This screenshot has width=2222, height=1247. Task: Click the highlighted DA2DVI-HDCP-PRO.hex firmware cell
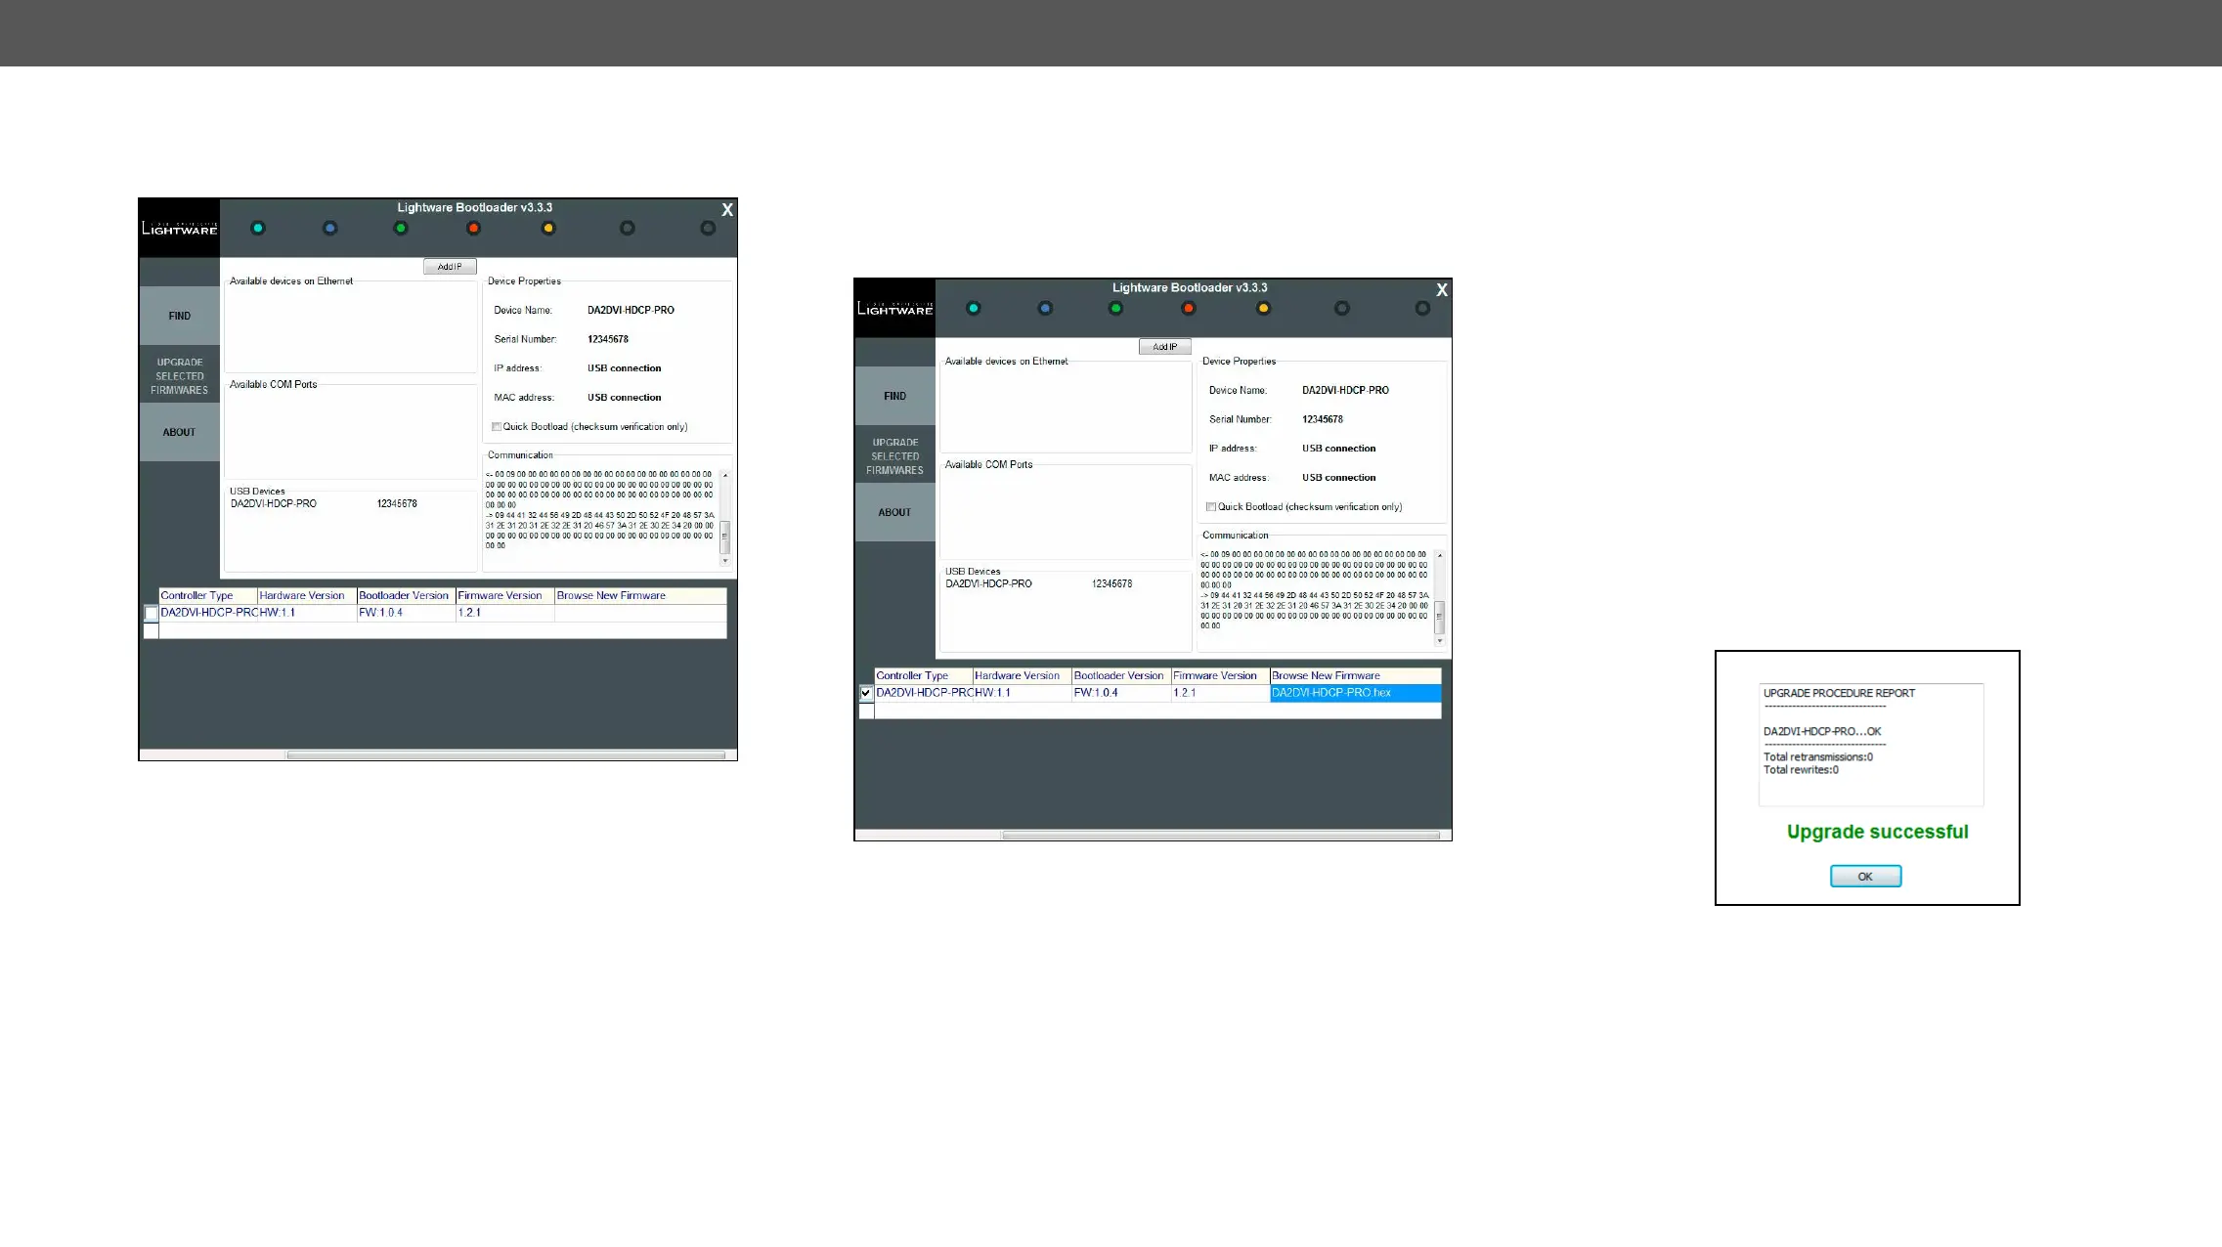[1356, 693]
